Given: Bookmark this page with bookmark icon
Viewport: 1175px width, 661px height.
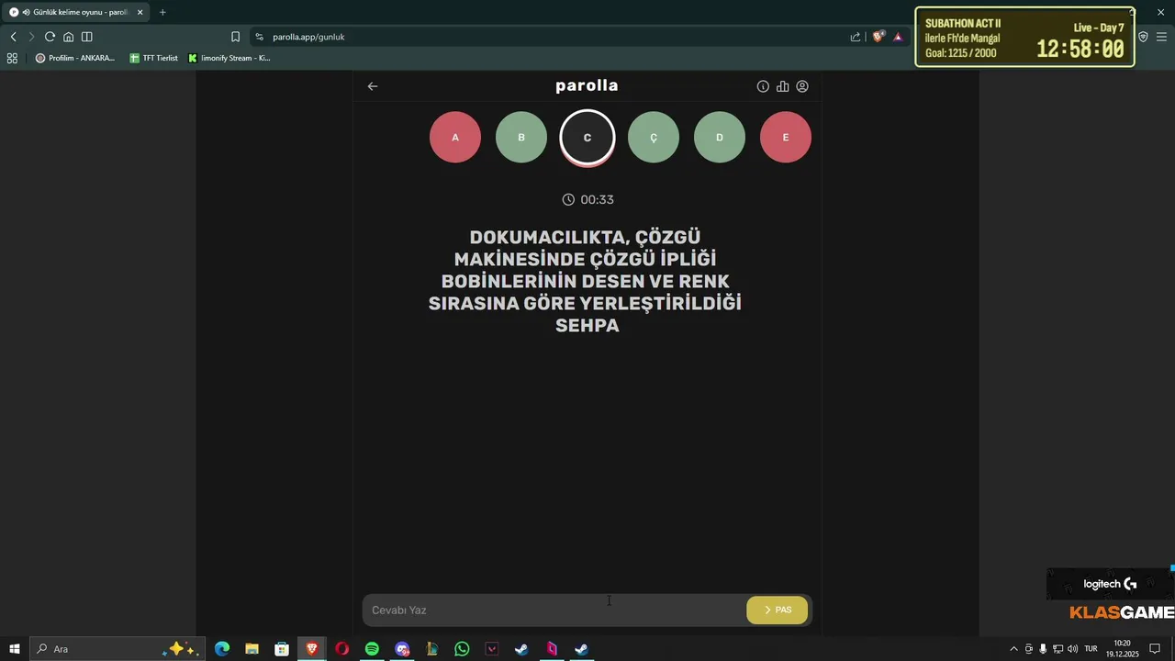Looking at the screenshot, I should (x=235, y=37).
